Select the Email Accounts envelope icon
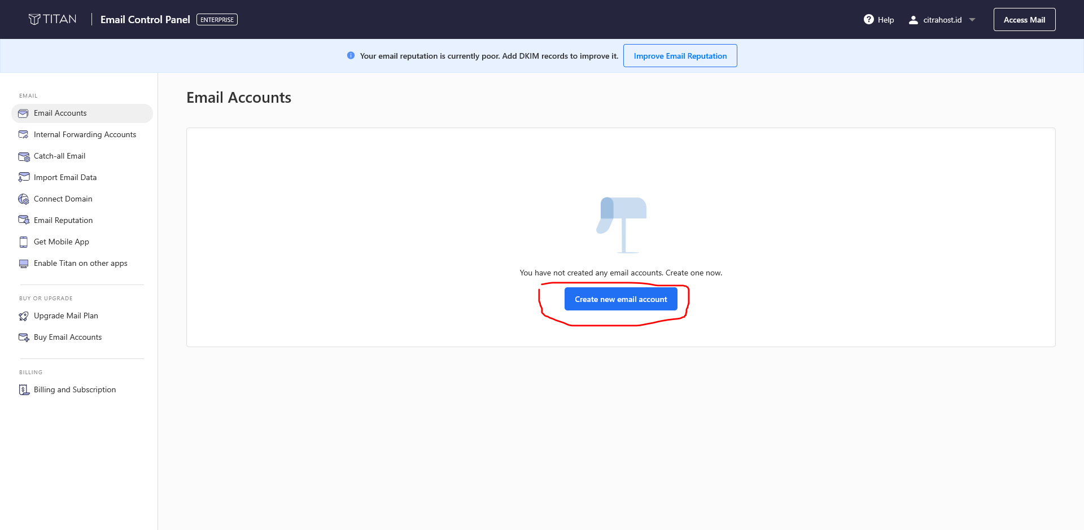The width and height of the screenshot is (1084, 530). 23,113
